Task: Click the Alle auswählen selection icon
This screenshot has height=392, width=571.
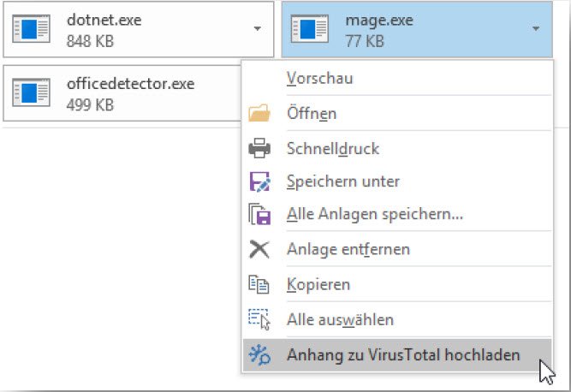Action: coord(259,319)
